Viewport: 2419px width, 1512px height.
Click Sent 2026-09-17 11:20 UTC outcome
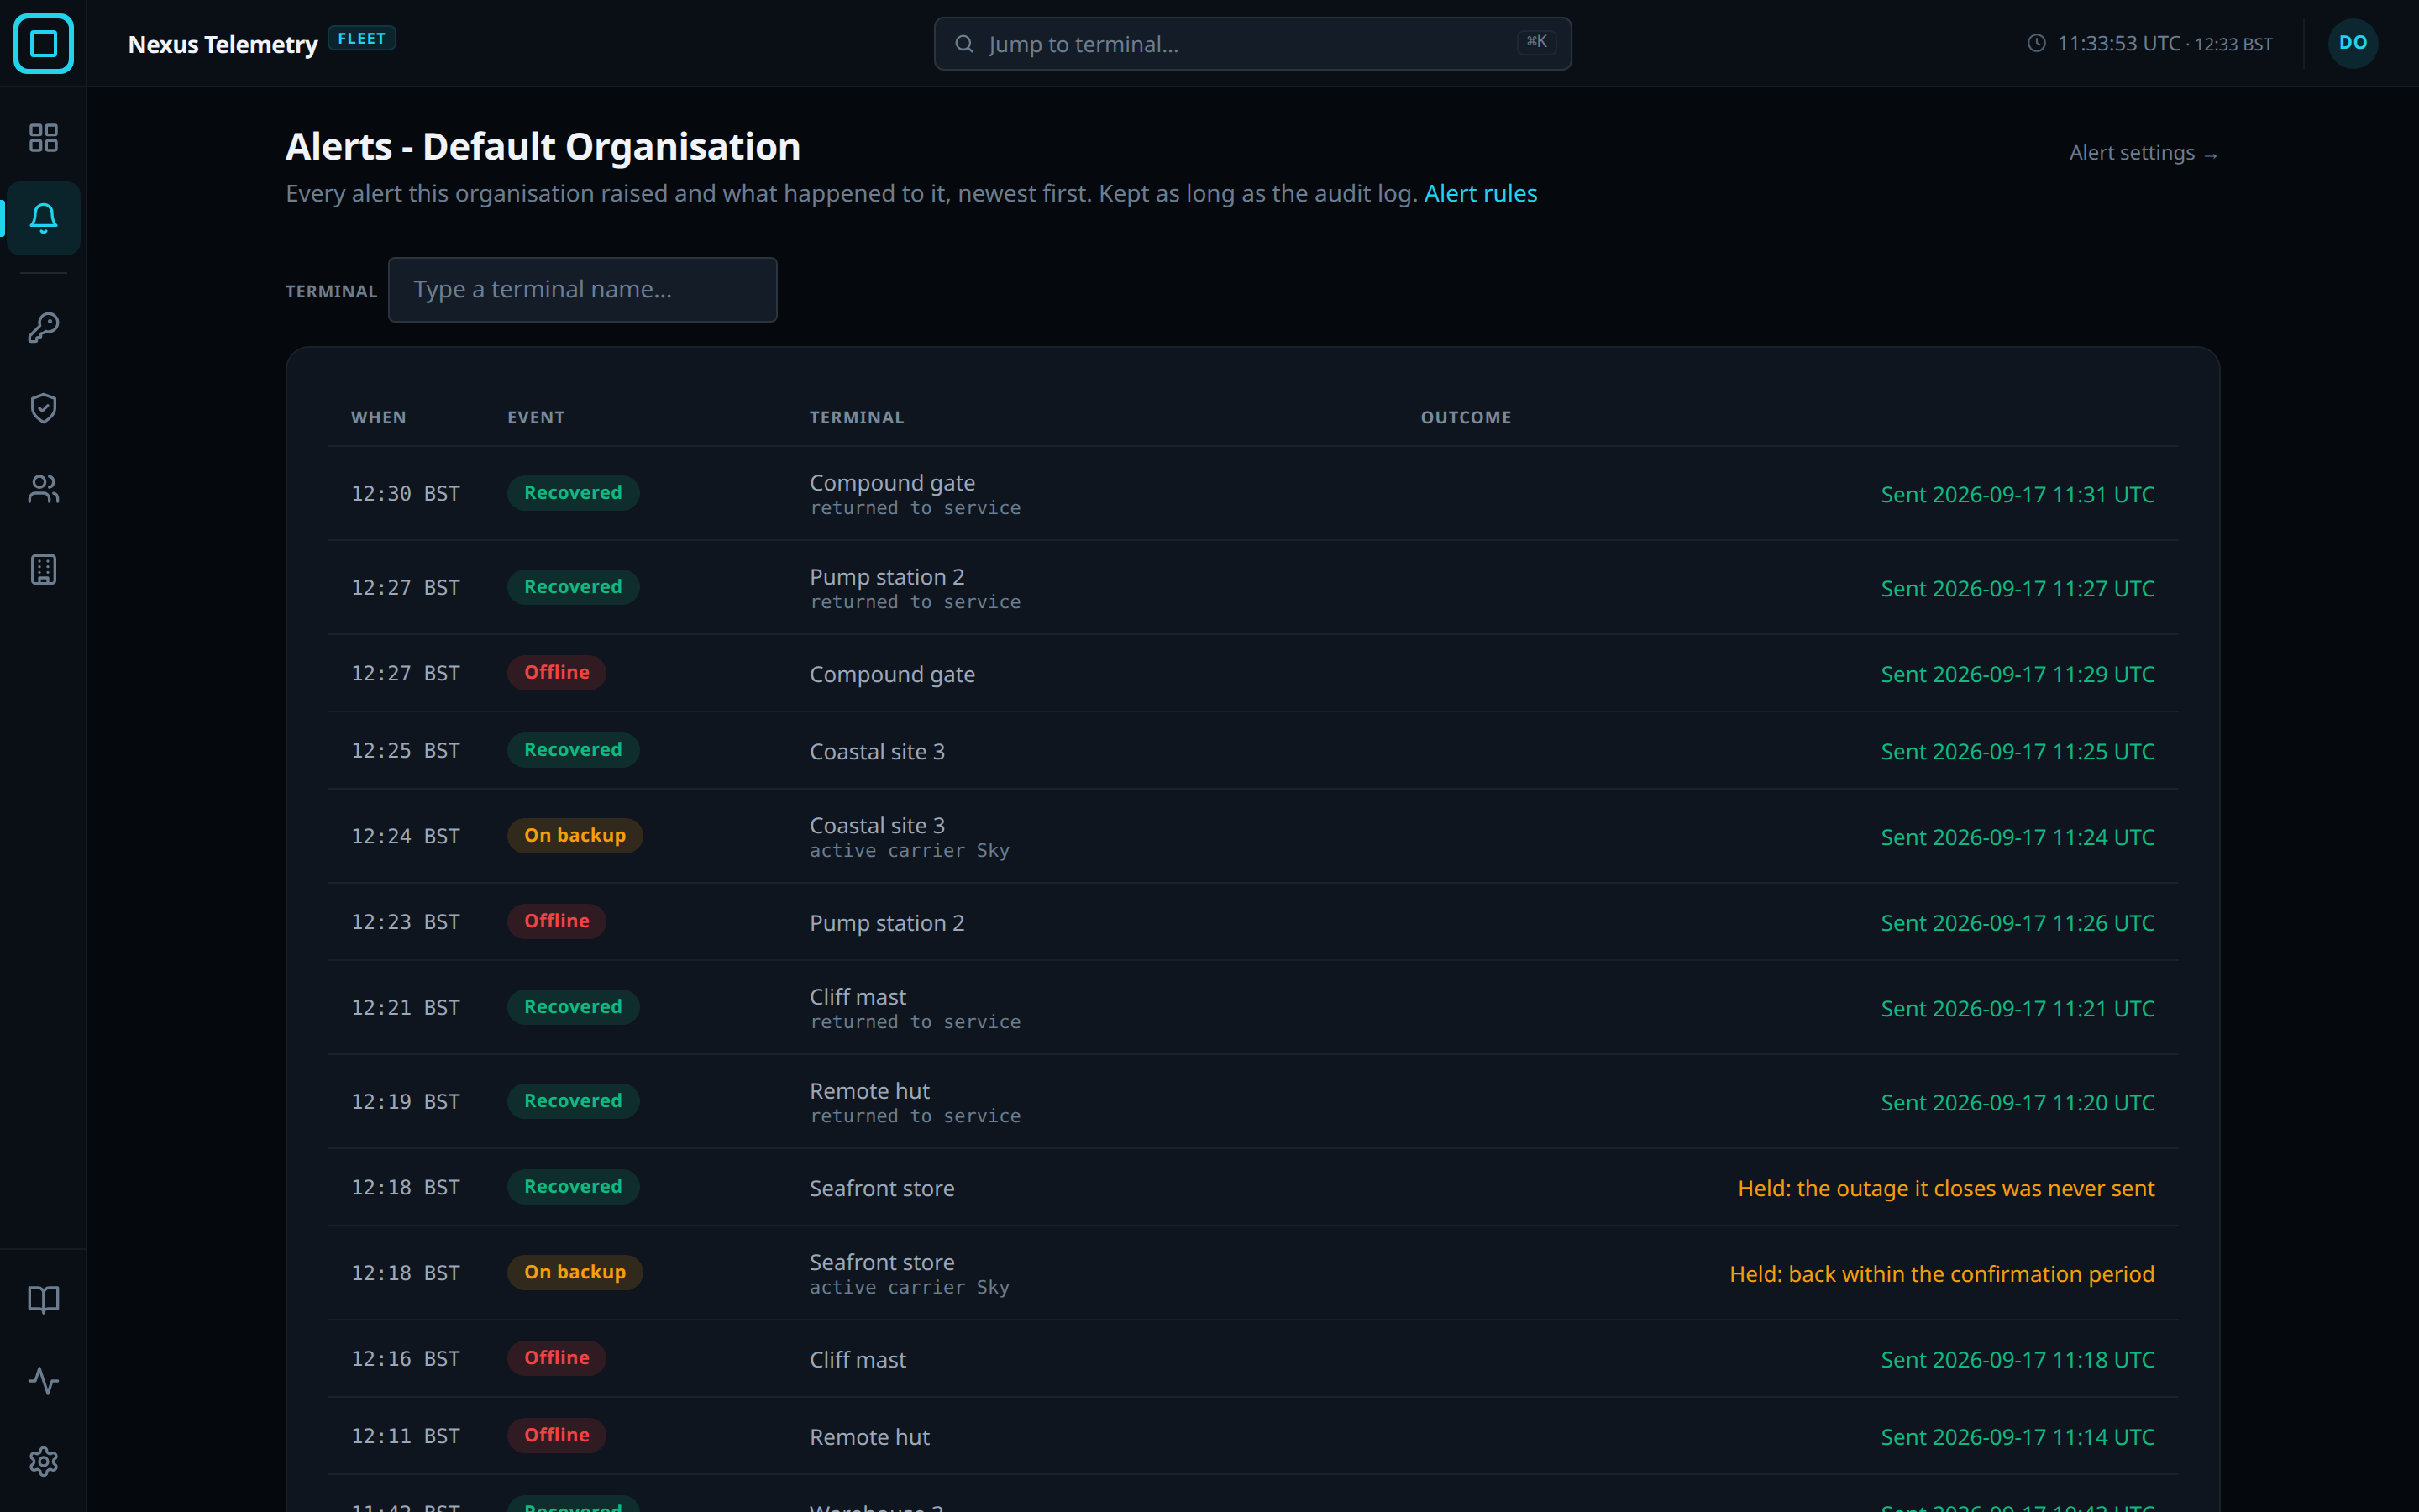2018,1102
